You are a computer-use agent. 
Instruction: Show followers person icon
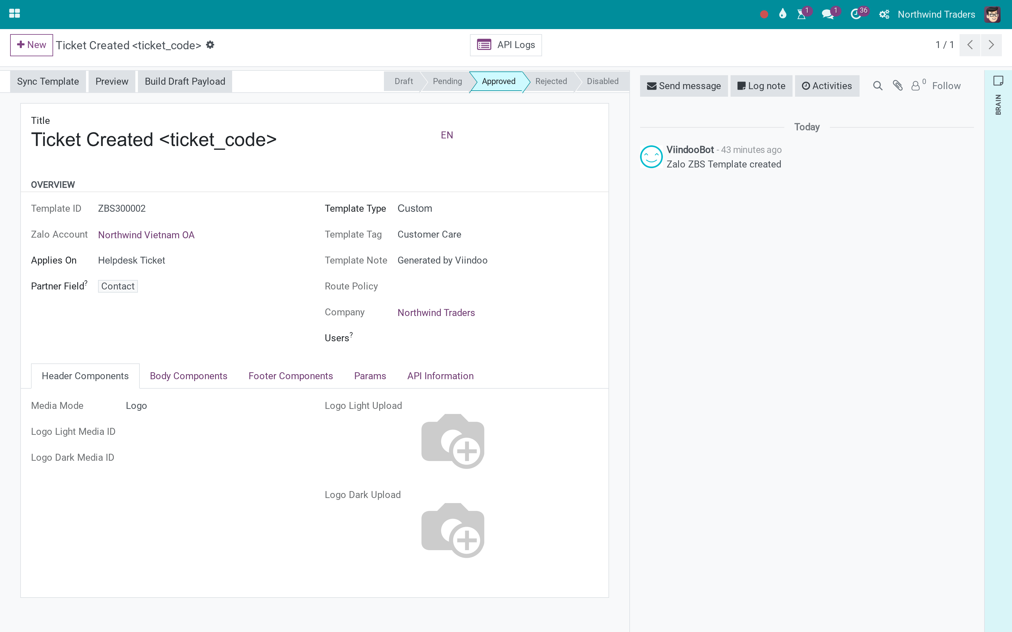(916, 86)
